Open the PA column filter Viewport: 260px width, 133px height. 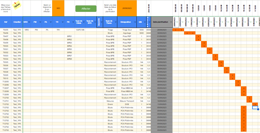(x=51, y=22)
